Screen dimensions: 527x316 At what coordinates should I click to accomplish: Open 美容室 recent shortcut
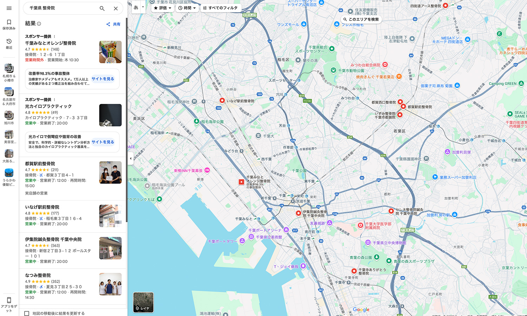(9, 137)
